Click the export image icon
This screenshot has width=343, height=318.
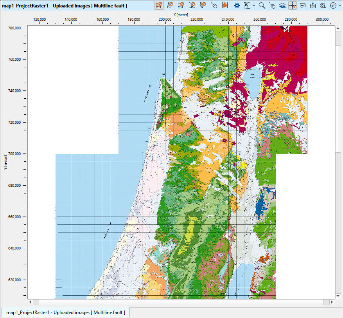[313, 5]
